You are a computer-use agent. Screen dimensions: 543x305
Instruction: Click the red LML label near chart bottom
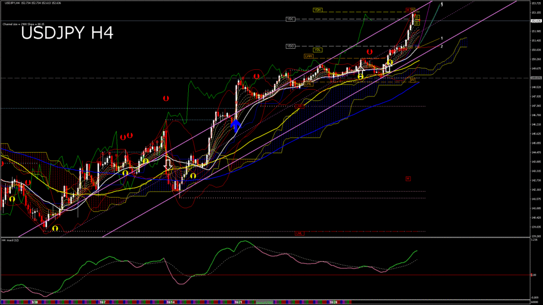(300, 233)
